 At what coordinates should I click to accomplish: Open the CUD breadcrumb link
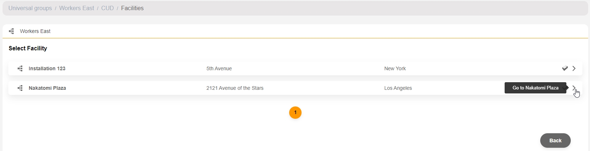(x=108, y=8)
